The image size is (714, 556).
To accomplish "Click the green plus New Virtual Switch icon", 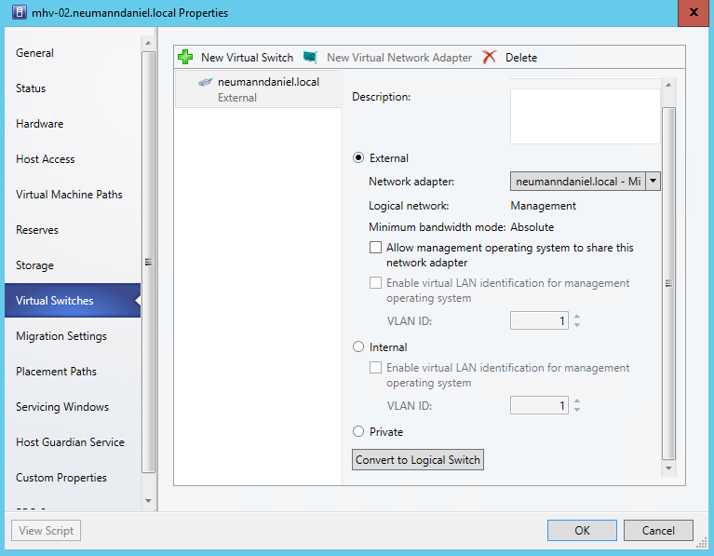I will [x=185, y=58].
